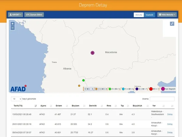
Task: Click magnitude value 3.8
Action: [133, 132]
